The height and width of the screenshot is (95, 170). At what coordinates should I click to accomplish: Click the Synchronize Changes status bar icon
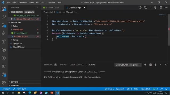pos(14,89)
